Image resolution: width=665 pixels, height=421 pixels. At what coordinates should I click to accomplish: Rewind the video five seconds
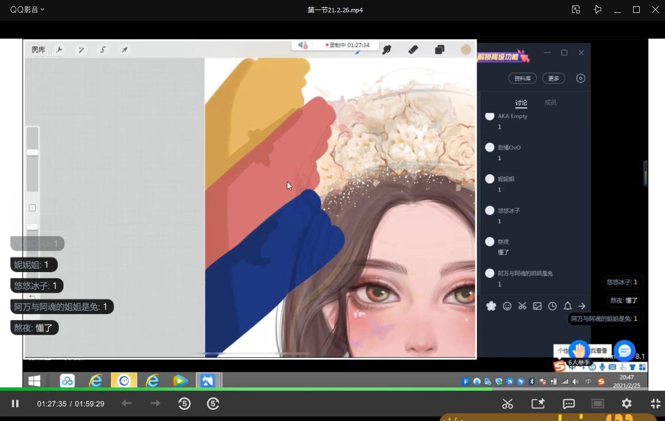[x=184, y=404]
